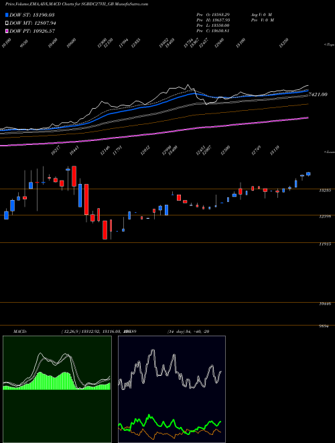Viewport: 335px width, 443px height.
Task: Click the 10217 low value label
Action: tap(56, 150)
